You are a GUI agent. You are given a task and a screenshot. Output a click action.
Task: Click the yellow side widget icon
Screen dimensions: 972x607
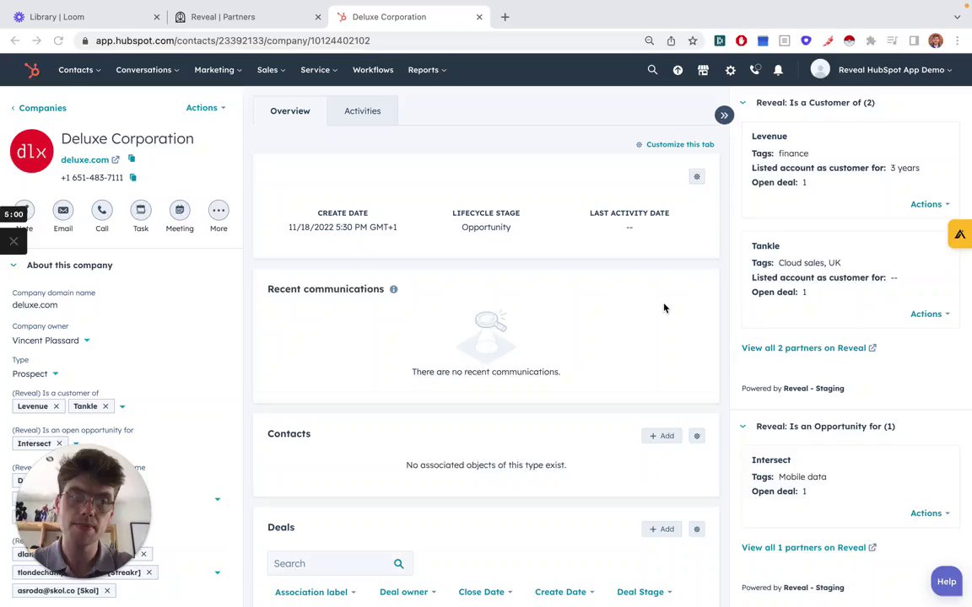(x=959, y=234)
